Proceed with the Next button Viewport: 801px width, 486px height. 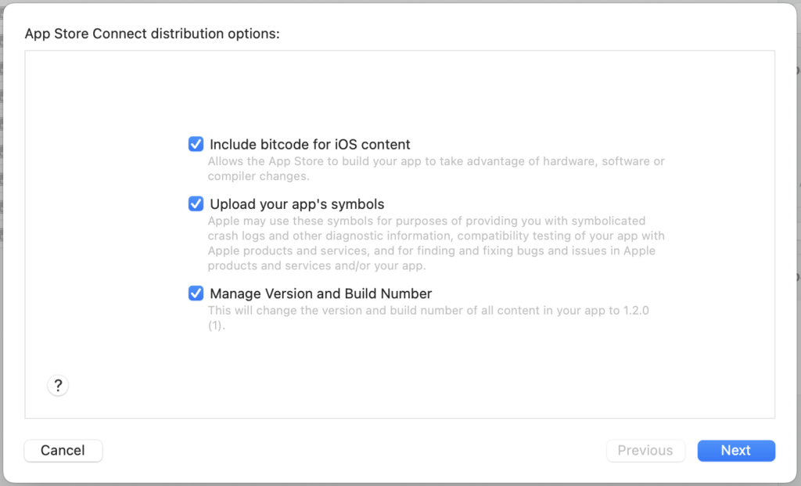coord(736,450)
